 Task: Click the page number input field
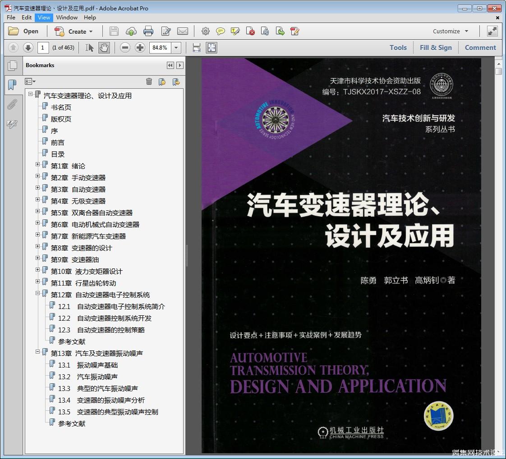click(43, 47)
